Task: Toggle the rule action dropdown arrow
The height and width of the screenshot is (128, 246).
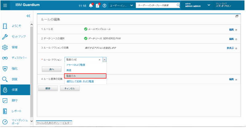Action: [x=105, y=60]
